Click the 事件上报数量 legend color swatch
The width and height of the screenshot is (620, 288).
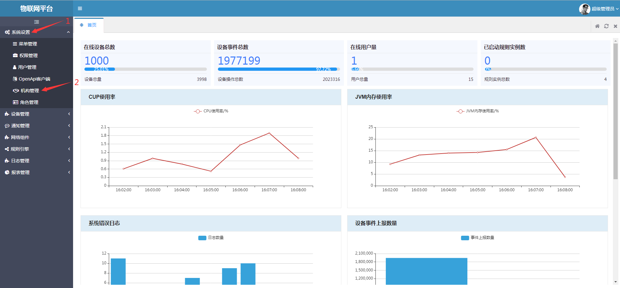(465, 238)
